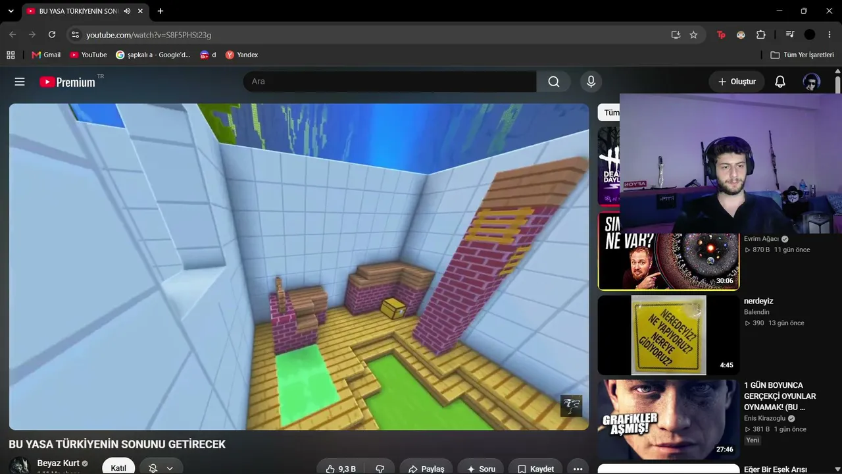Click the page vertical scrollbar
This screenshot has width=842, height=474.
coord(838,86)
